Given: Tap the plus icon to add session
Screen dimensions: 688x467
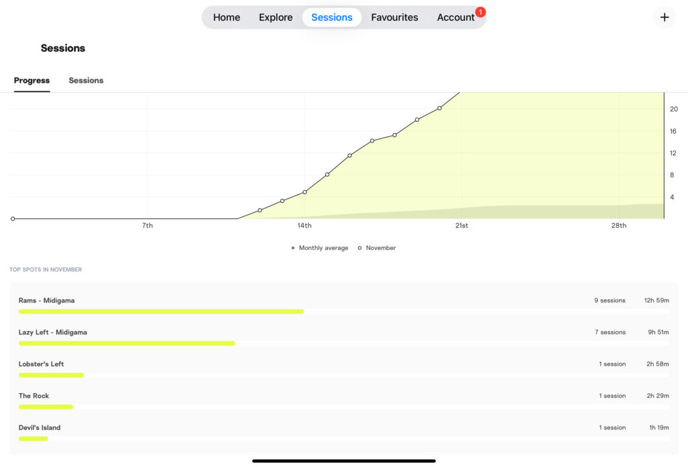Looking at the screenshot, I should pos(664,17).
